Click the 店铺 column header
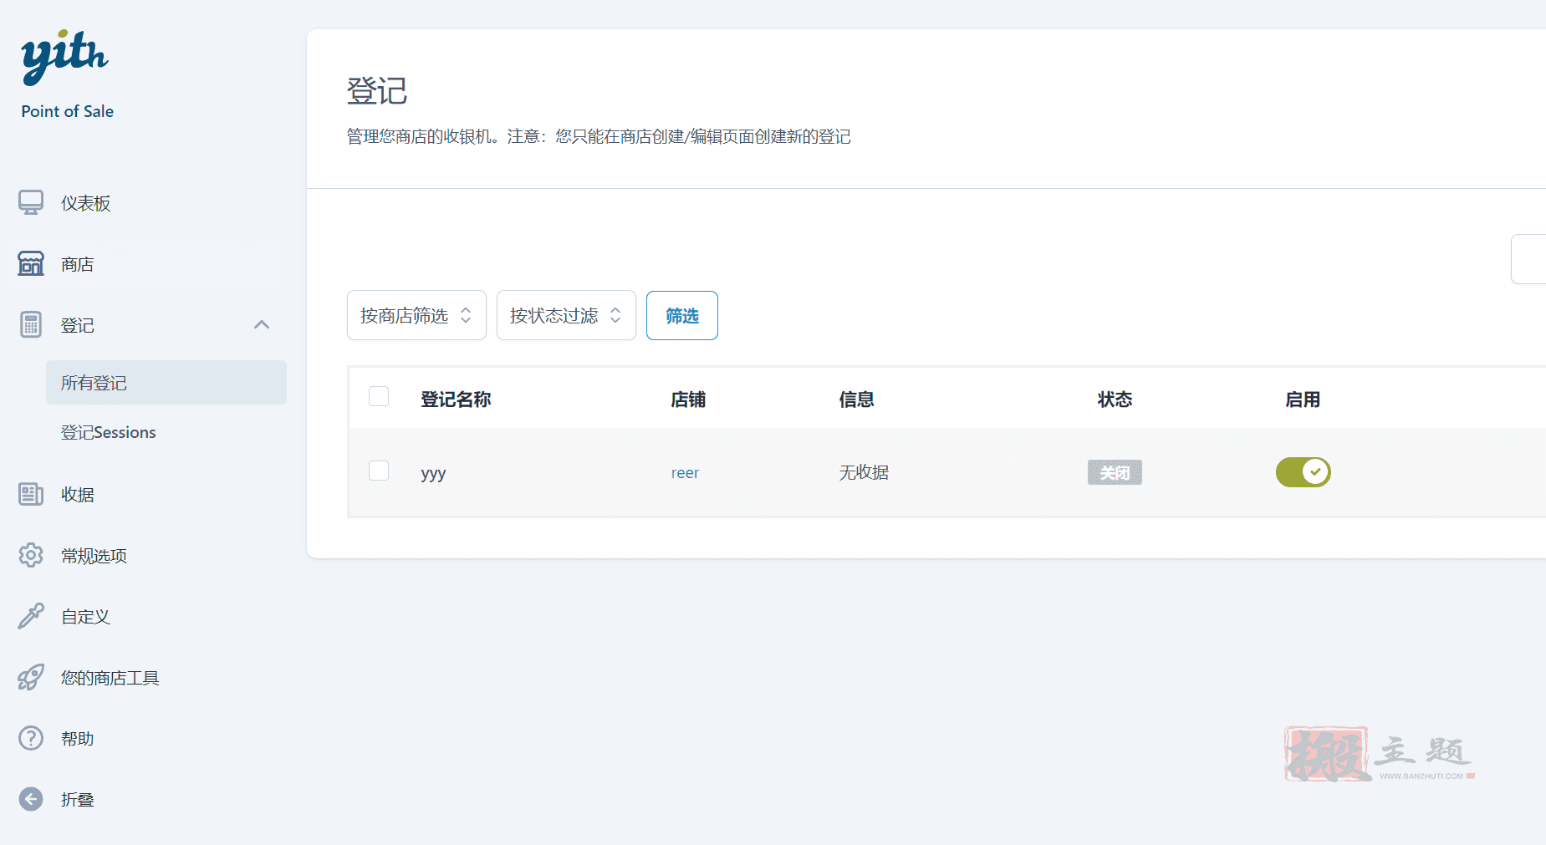Screen dimensions: 1546x845 [x=688, y=400]
